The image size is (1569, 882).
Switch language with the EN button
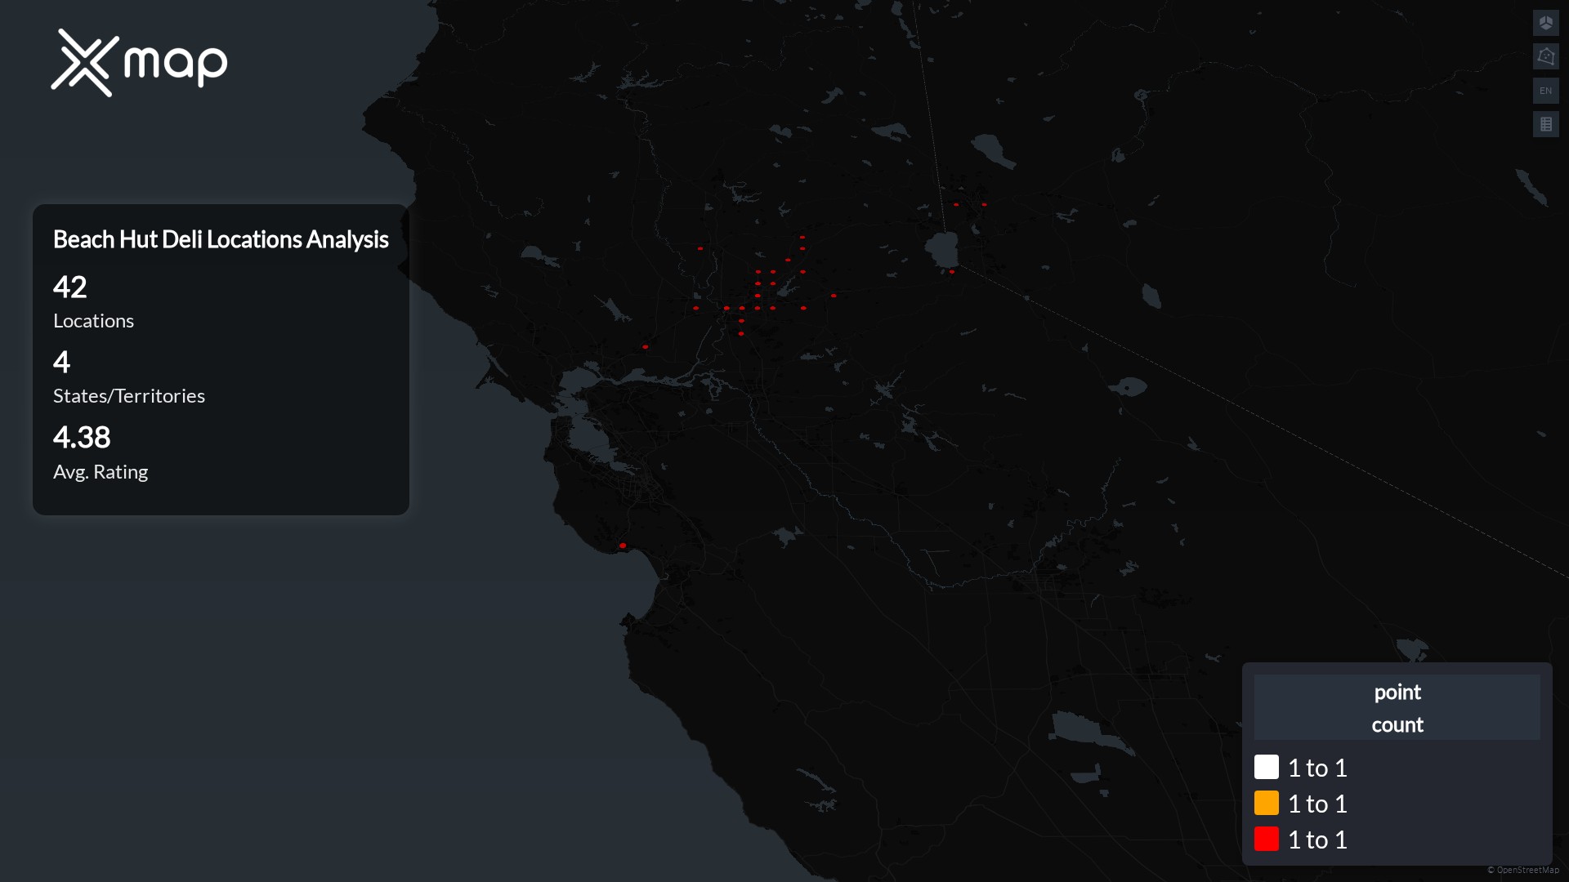tap(1545, 91)
